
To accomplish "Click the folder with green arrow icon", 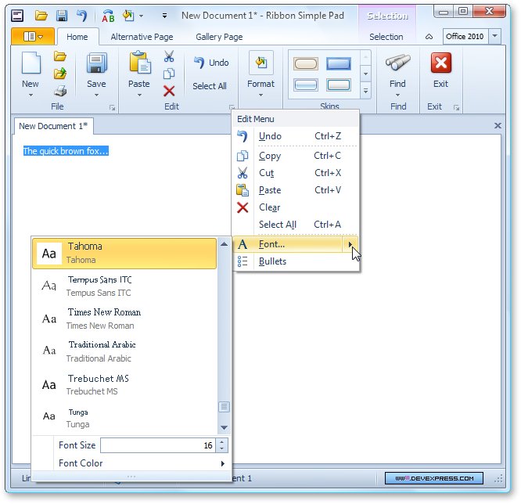I will (60, 73).
